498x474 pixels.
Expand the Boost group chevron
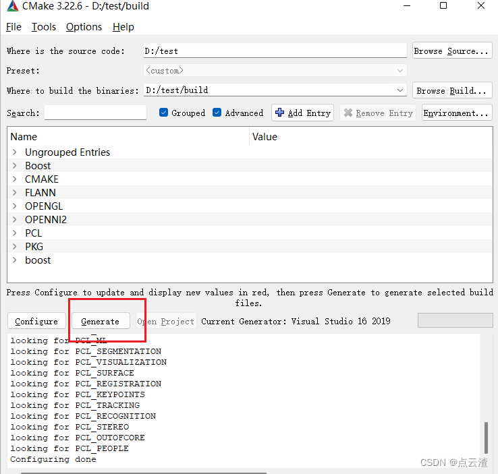click(15, 165)
